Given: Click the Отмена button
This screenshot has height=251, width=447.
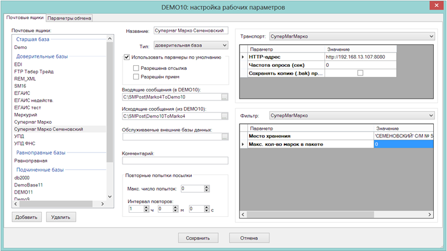Looking at the screenshot, I should click(x=249, y=238).
